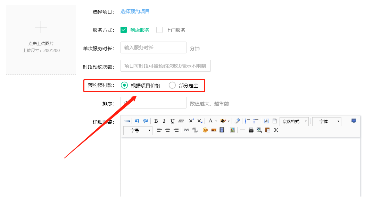Open the 字号 font size dropdown
The image size is (365, 200).
[138, 130]
